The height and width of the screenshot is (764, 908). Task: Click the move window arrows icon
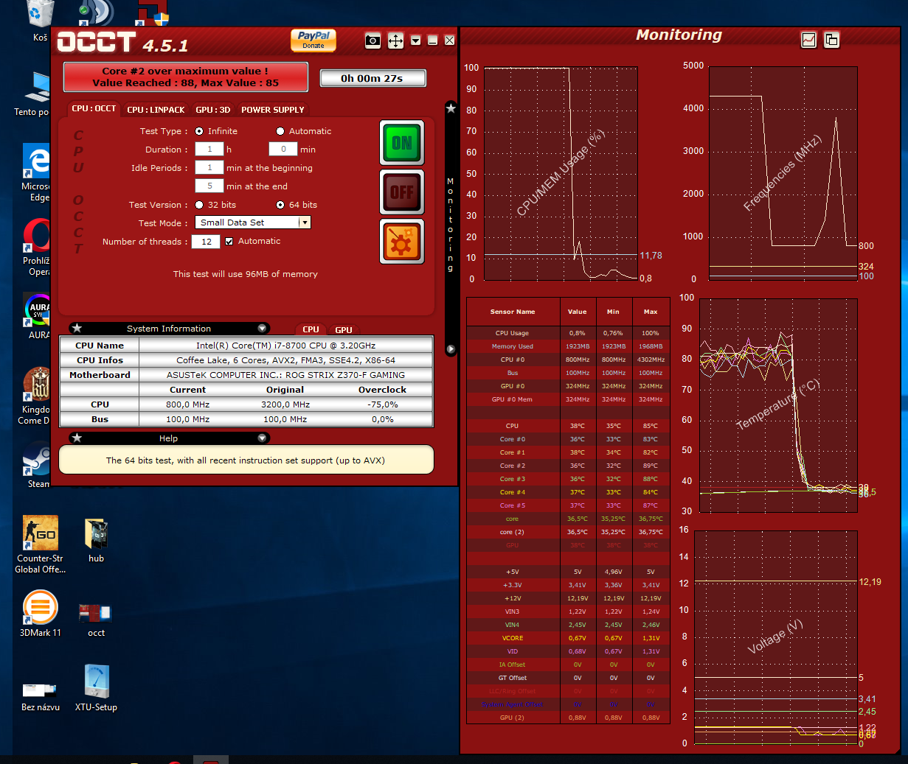pos(395,41)
